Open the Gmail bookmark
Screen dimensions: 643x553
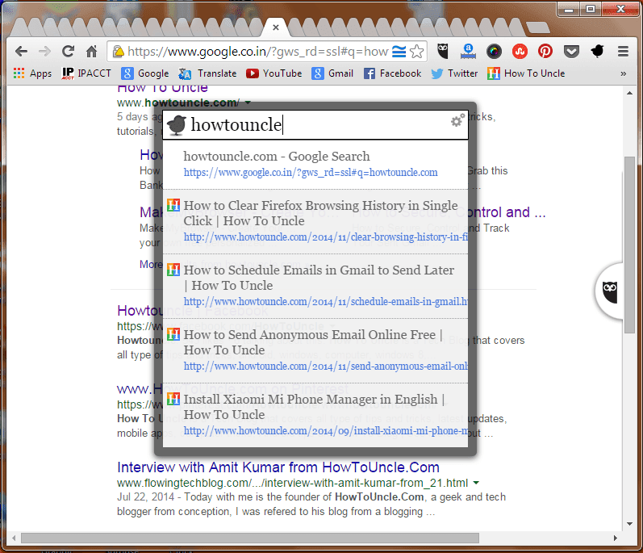[332, 73]
